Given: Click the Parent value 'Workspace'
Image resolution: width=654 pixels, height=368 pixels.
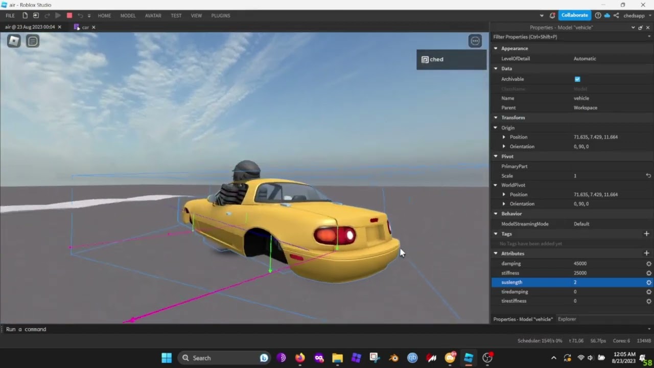Looking at the screenshot, I should (586, 108).
